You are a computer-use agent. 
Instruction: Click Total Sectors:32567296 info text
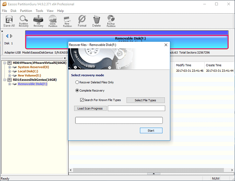195,53
